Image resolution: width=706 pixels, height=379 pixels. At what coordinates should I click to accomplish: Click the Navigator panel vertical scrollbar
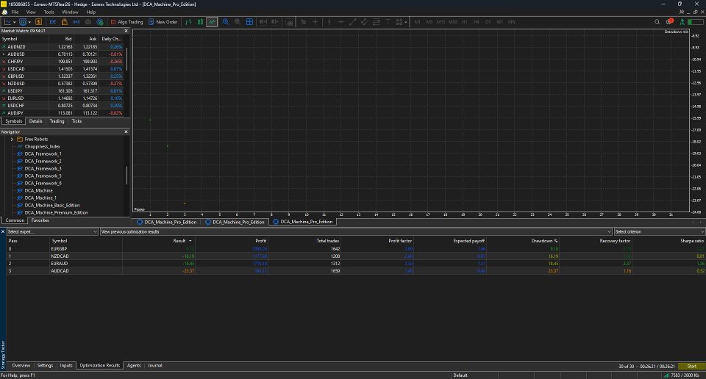pyautogui.click(x=126, y=176)
